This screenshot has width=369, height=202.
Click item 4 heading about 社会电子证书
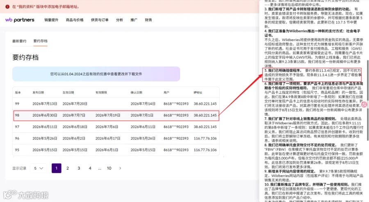[312, 33]
